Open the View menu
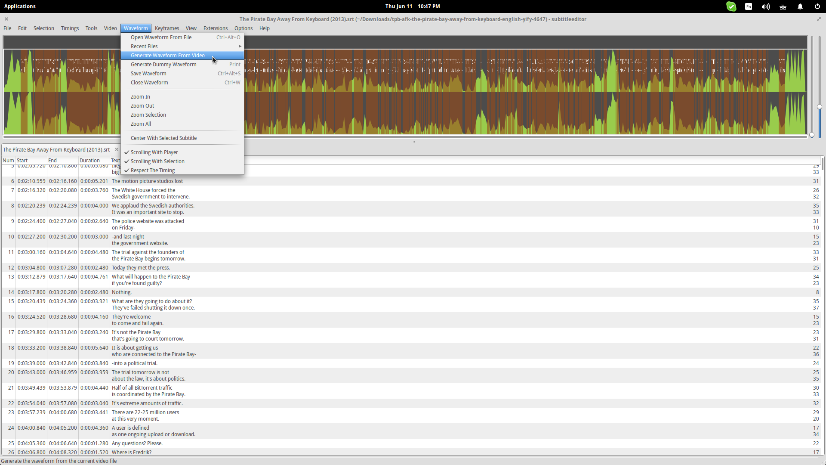826x465 pixels. tap(191, 28)
